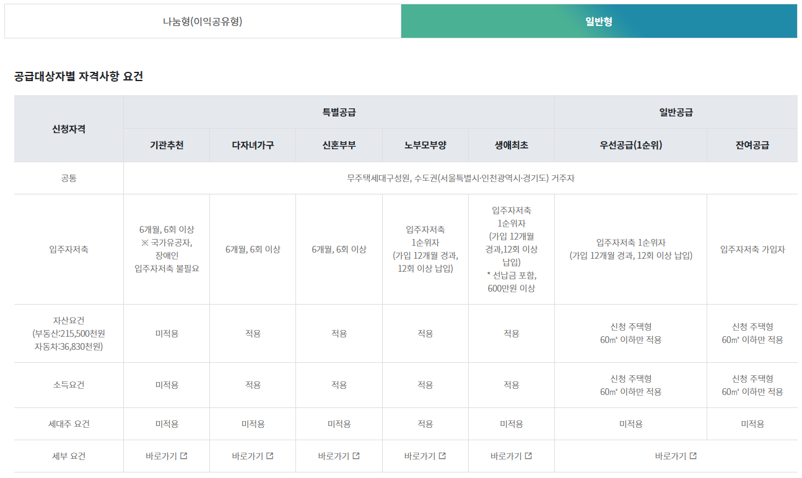Click the 공통 row label

click(69, 178)
